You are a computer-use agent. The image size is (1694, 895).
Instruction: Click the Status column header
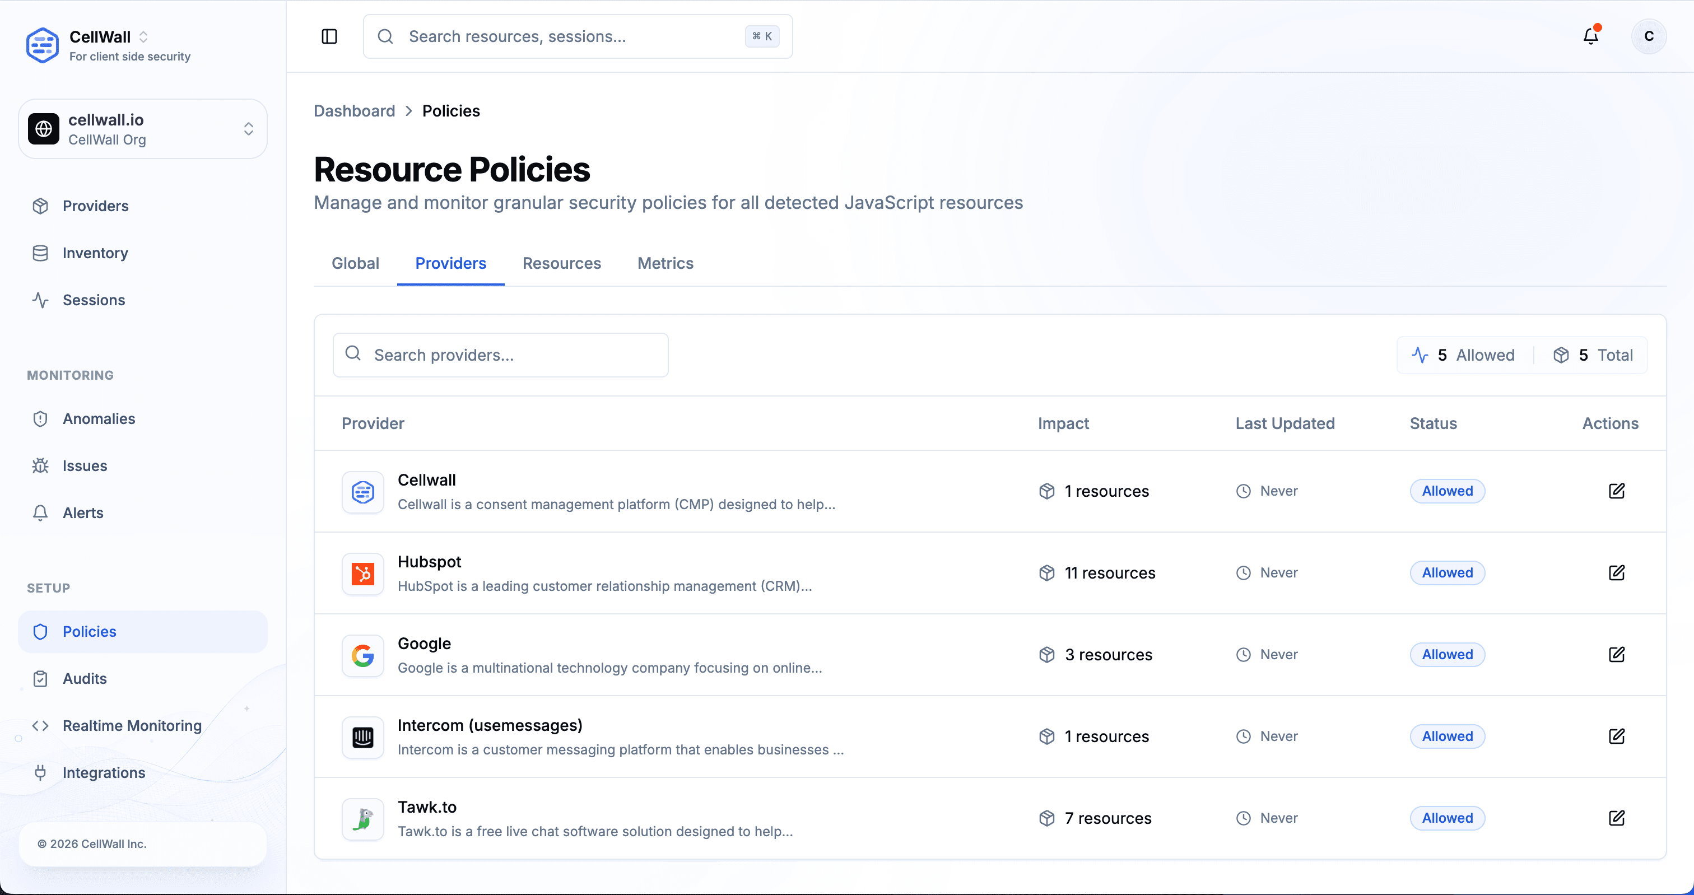1433,423
